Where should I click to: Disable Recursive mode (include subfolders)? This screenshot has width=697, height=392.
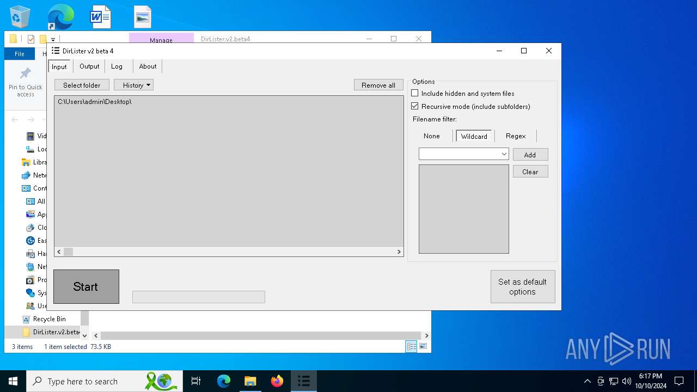[414, 106]
